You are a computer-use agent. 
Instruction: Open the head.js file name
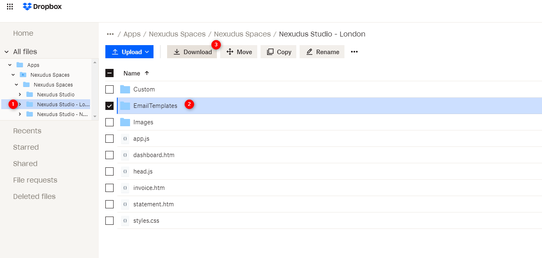143,171
